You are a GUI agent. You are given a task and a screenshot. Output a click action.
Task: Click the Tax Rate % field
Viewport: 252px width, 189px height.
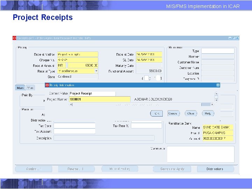(146, 126)
